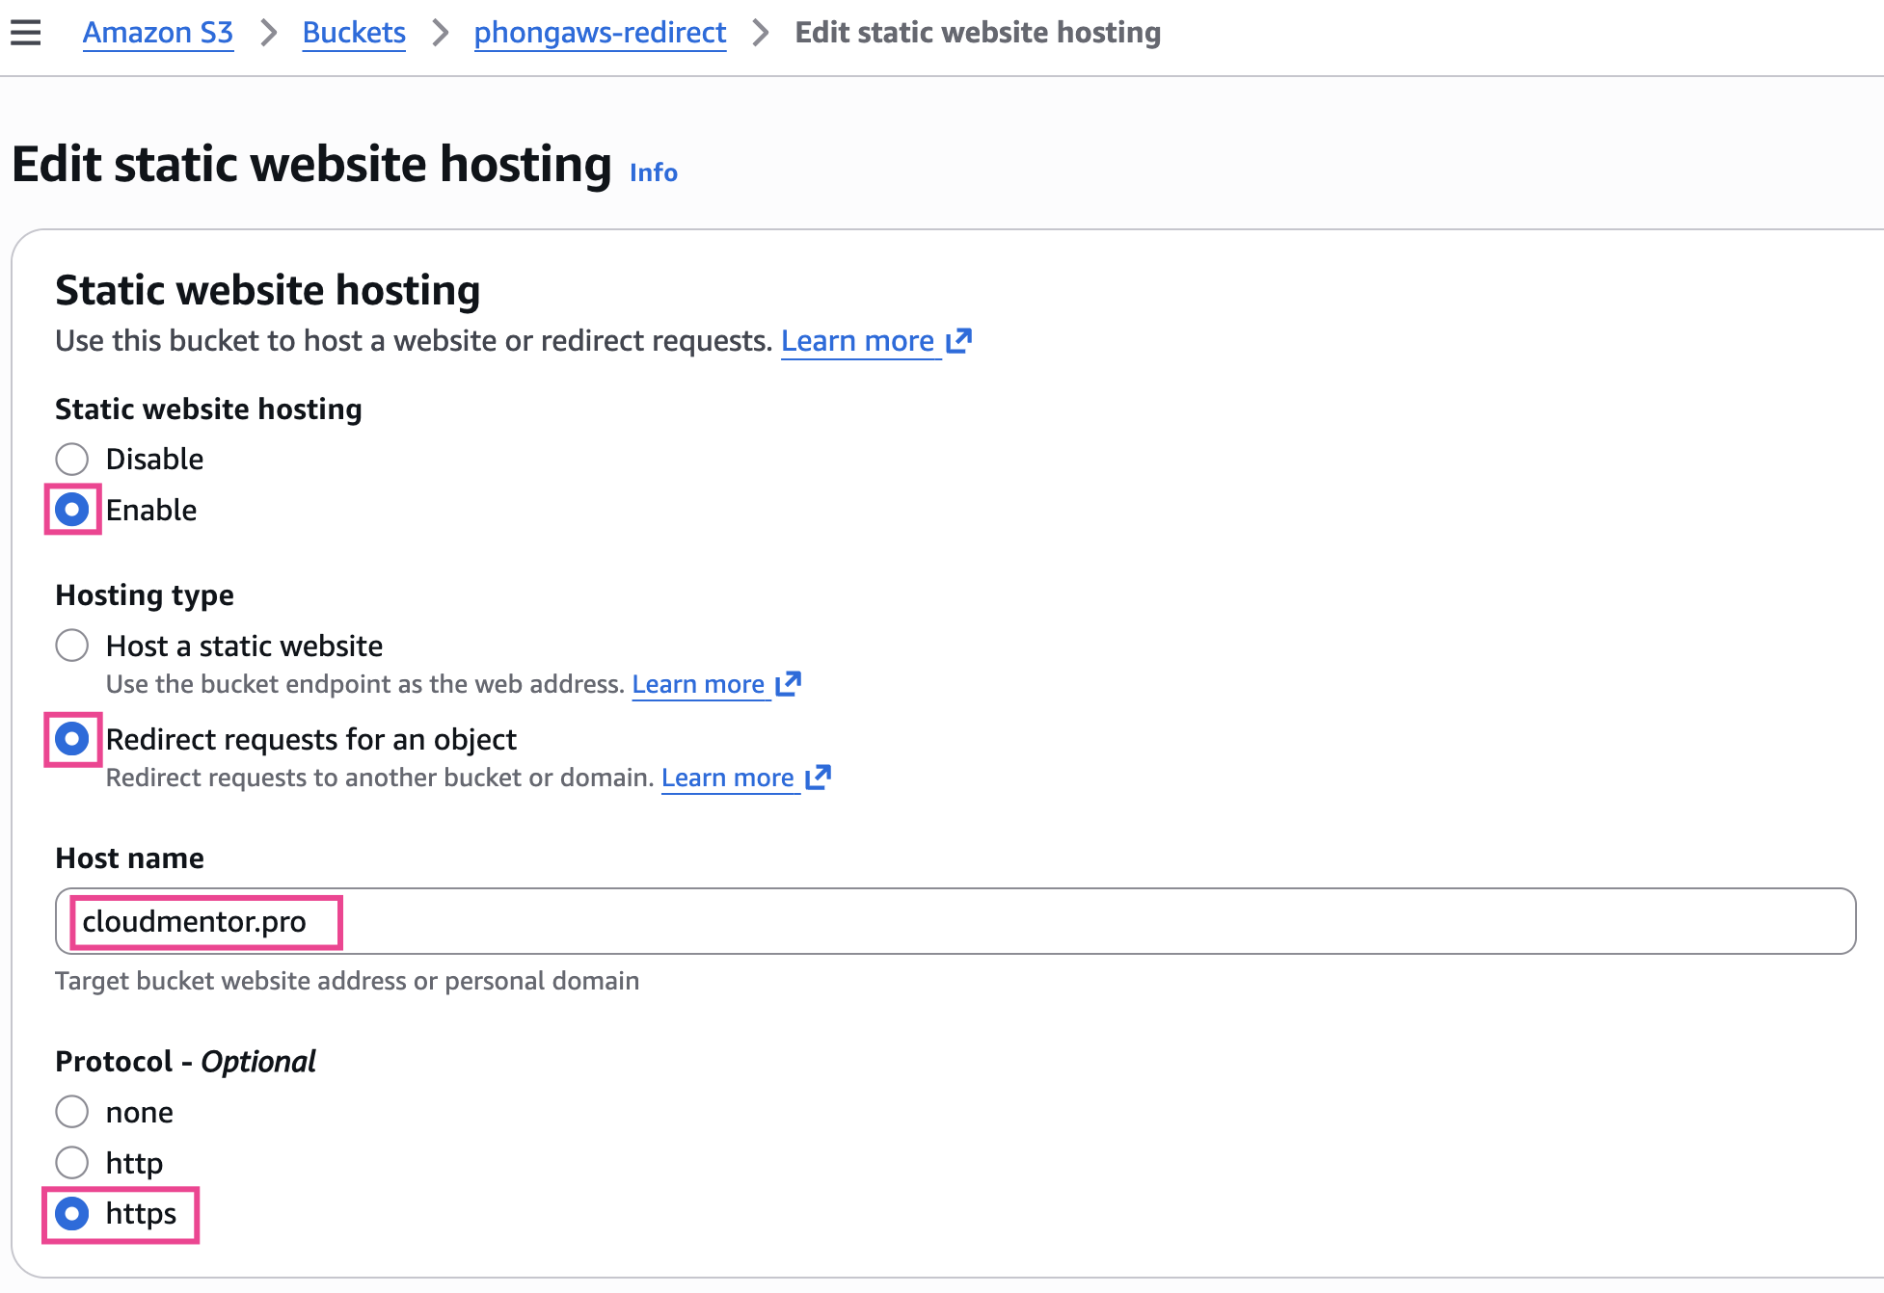Open Learn more link under Static website hosting

(857, 341)
